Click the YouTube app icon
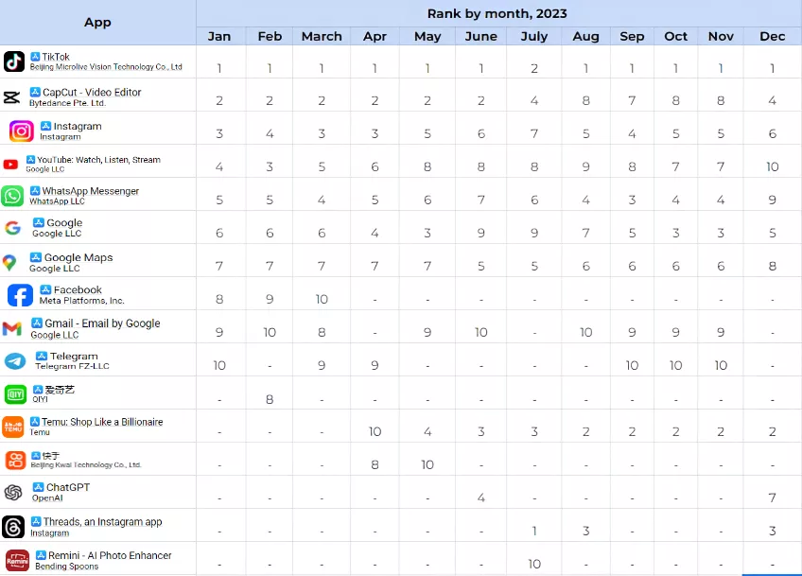 click(10, 165)
